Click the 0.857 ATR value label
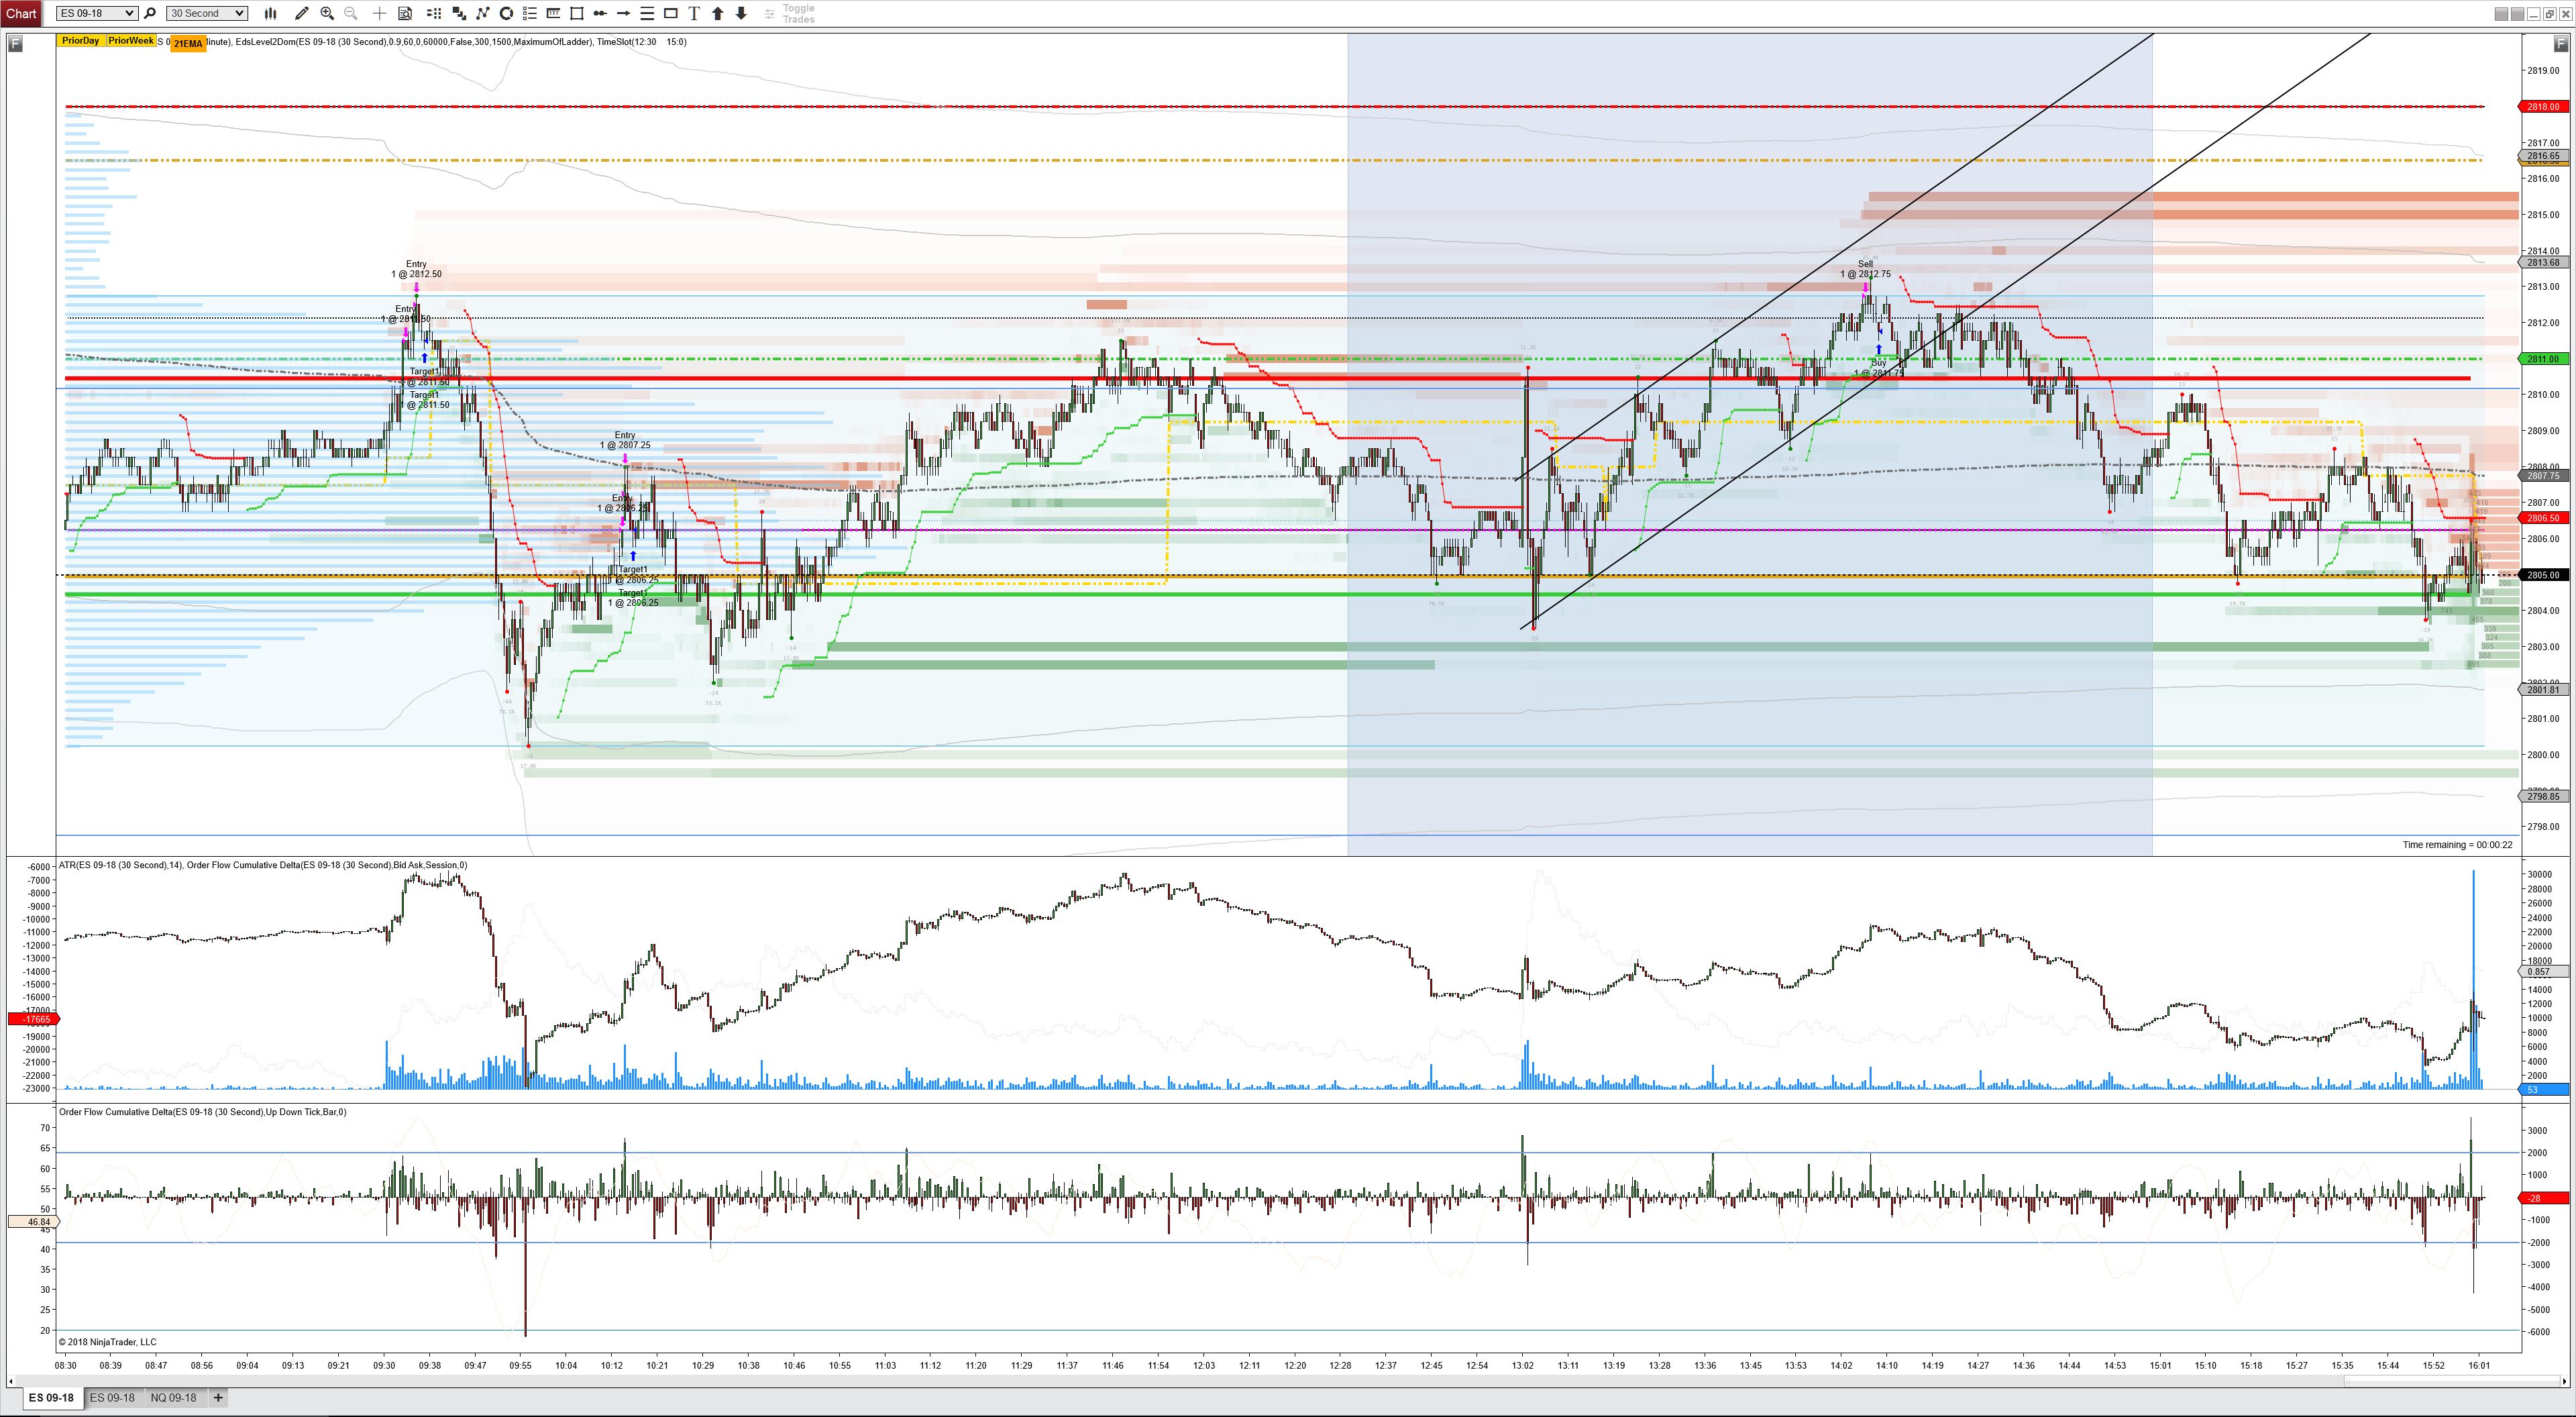Image resolution: width=2576 pixels, height=1417 pixels. click(x=2543, y=972)
